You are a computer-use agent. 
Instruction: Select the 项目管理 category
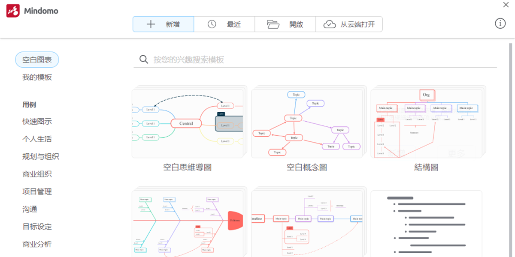click(37, 192)
